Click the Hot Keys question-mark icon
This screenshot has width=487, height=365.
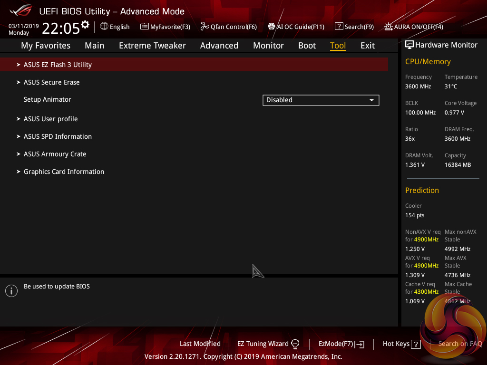pyautogui.click(x=416, y=344)
